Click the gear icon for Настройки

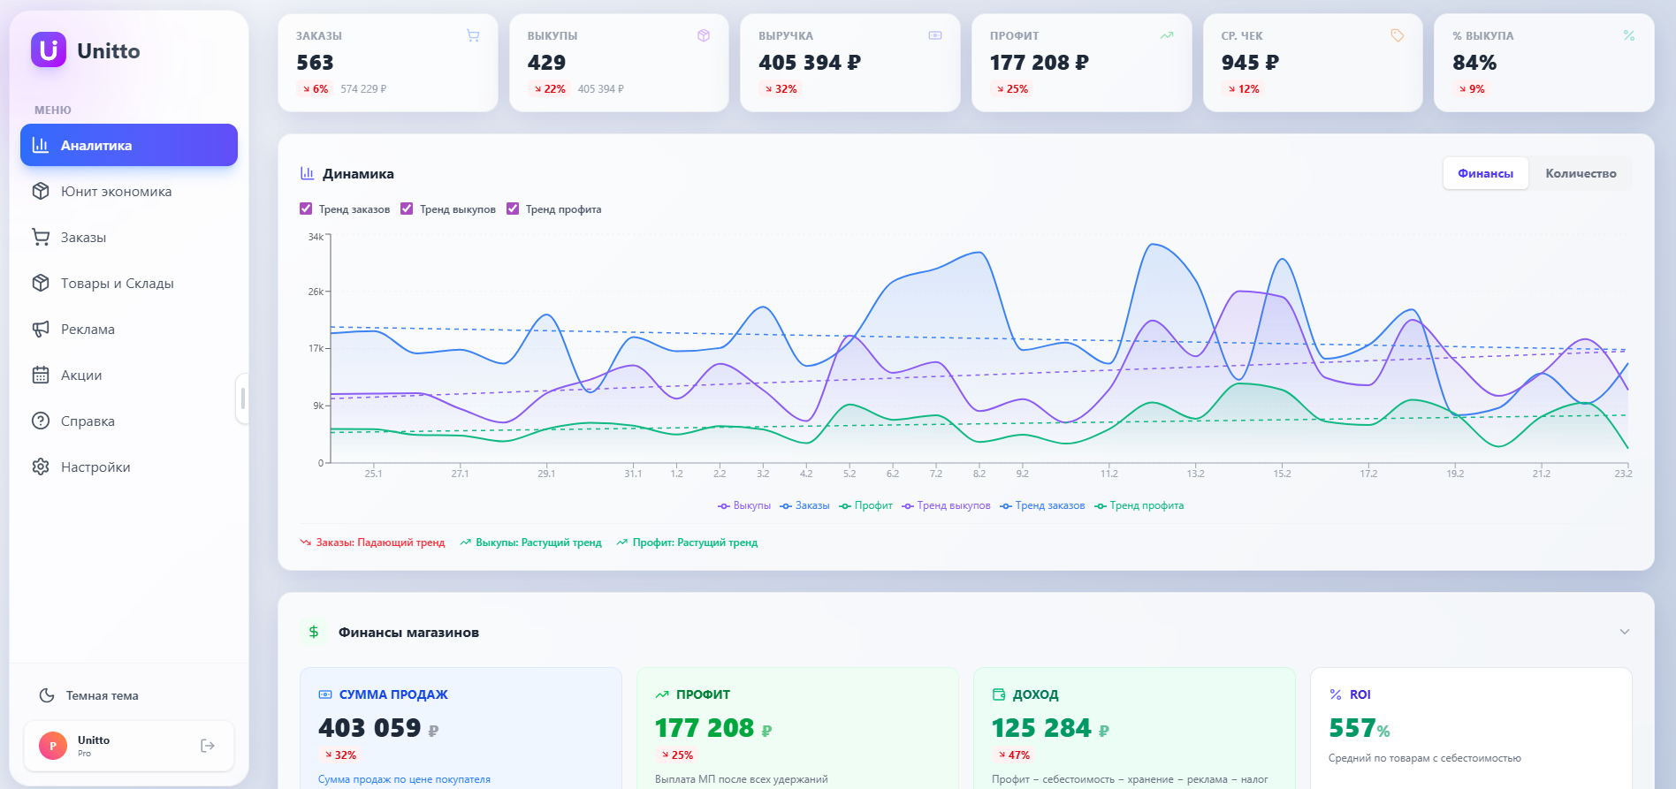click(41, 467)
